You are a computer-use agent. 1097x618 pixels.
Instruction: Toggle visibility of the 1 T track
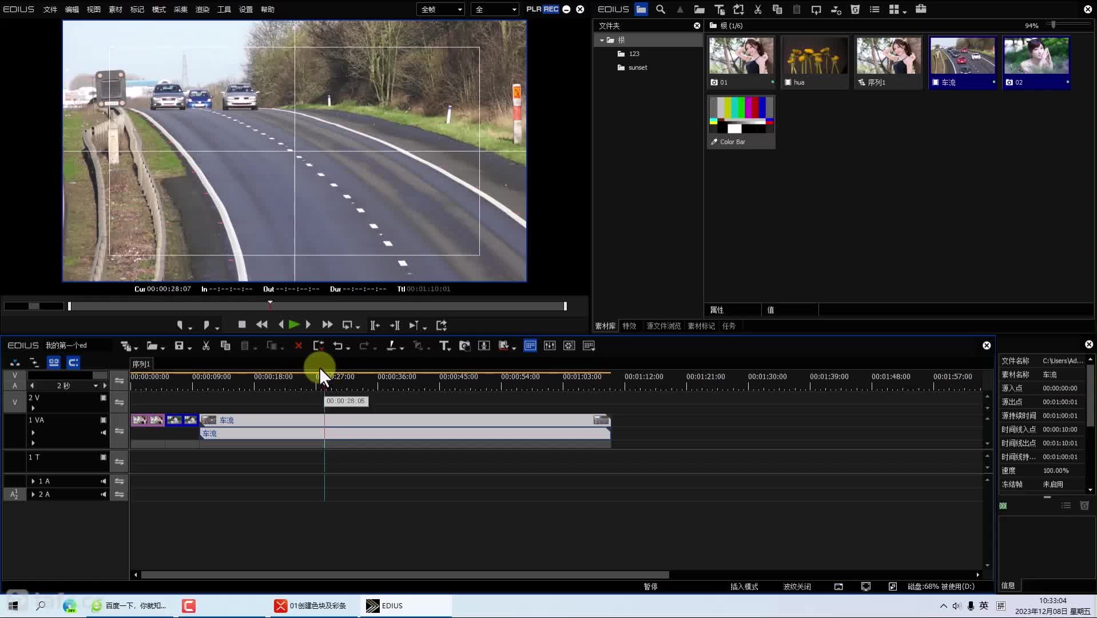click(x=104, y=457)
